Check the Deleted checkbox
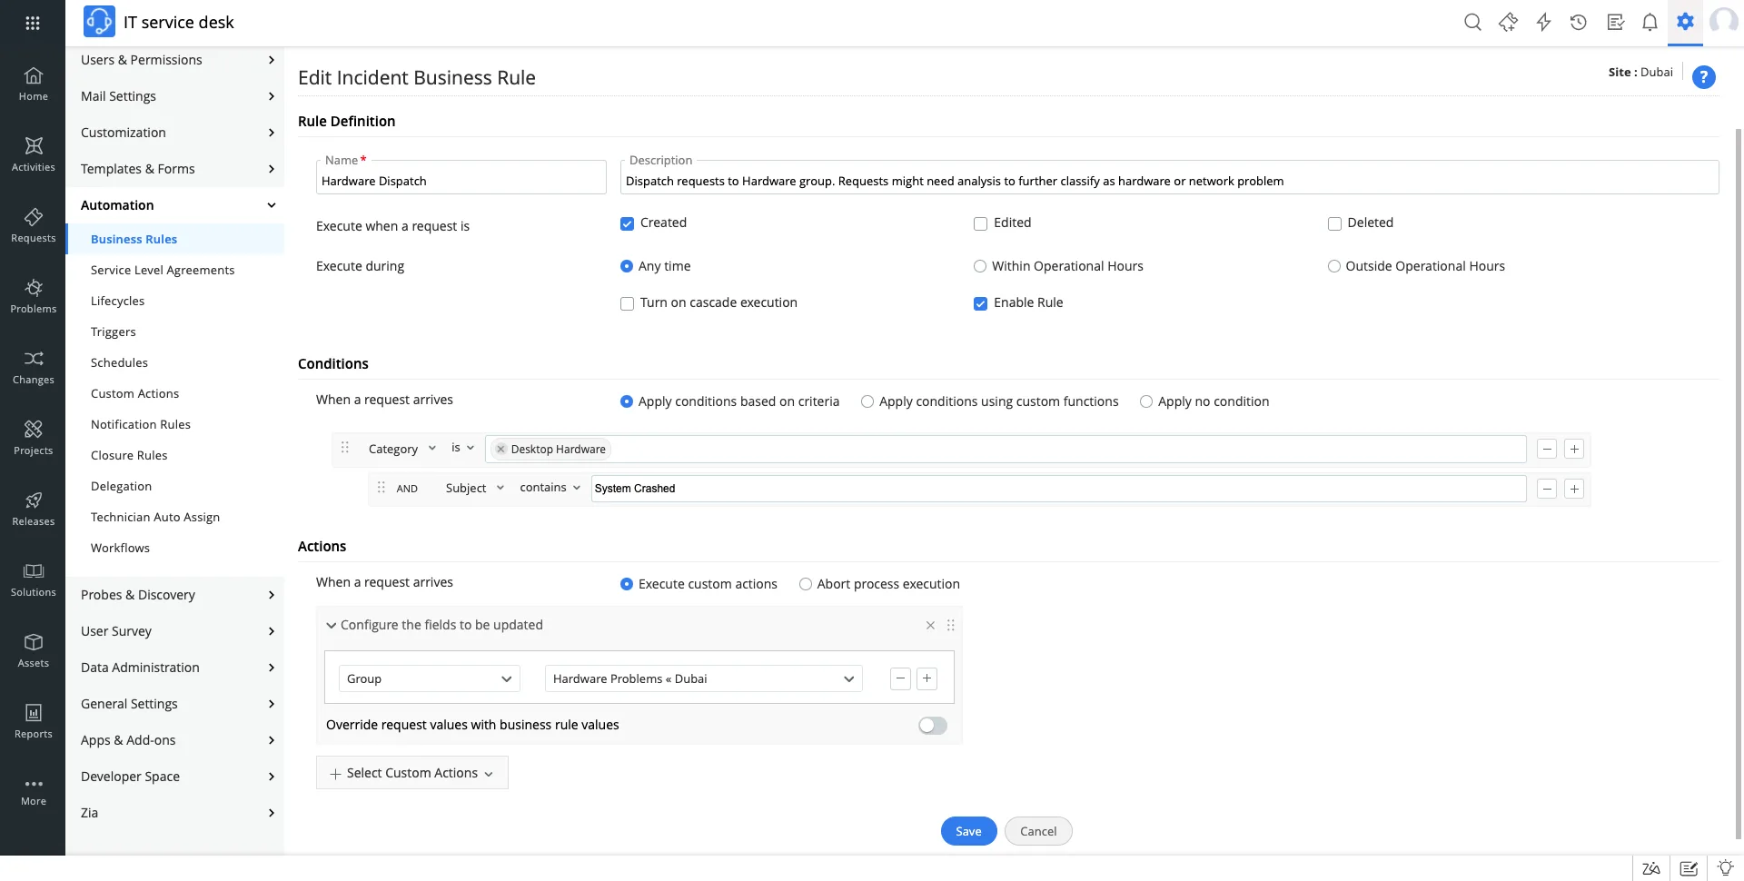Screen dimensions: 1744x881 click(x=1334, y=223)
